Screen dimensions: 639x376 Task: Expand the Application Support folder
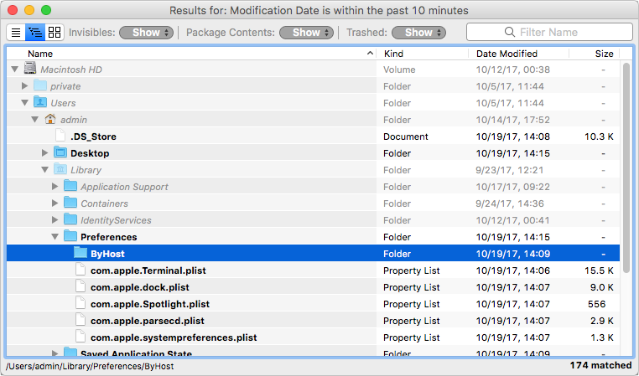point(55,187)
